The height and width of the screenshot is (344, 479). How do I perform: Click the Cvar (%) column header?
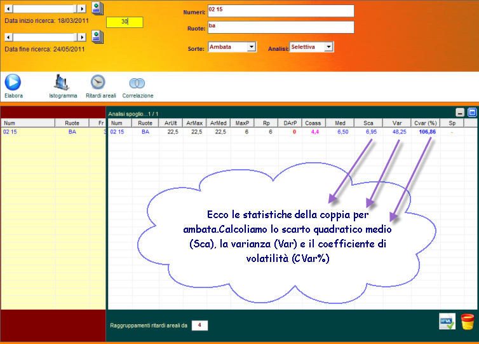(426, 123)
